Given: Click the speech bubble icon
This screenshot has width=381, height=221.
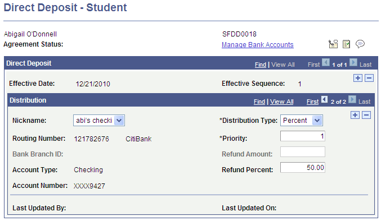Looking at the screenshot, I should pyautogui.click(x=360, y=44).
